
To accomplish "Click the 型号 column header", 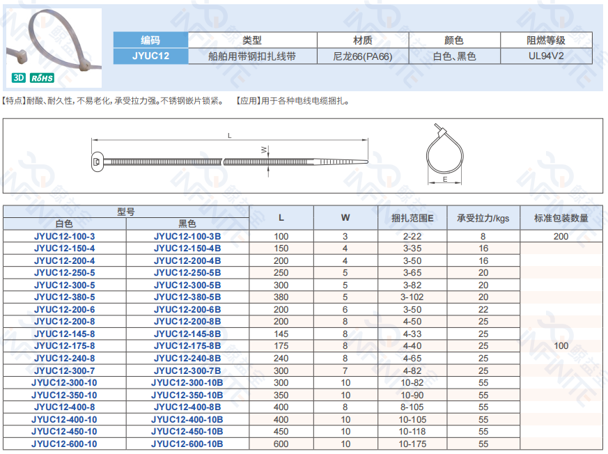I will (126, 212).
